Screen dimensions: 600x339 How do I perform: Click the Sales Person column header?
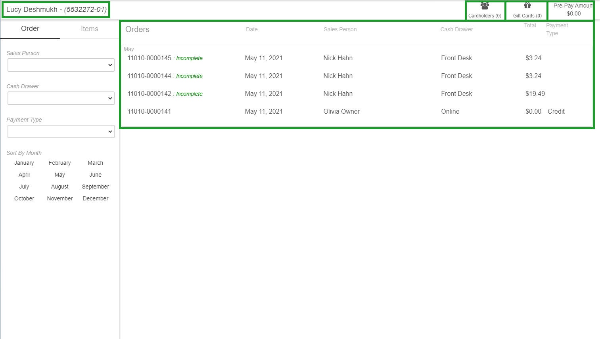(340, 29)
